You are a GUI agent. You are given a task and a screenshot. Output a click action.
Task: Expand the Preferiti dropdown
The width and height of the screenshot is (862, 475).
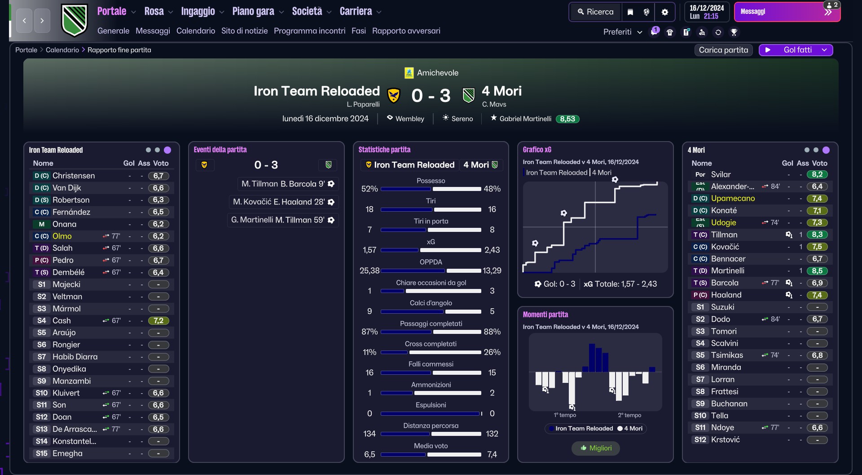point(623,32)
